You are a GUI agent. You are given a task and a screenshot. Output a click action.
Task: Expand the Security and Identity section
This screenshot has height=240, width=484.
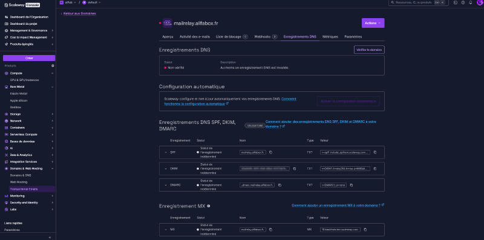29,203
